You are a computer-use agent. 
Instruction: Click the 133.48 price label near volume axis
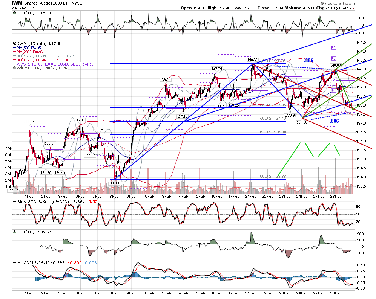pyautogui.click(x=13, y=191)
